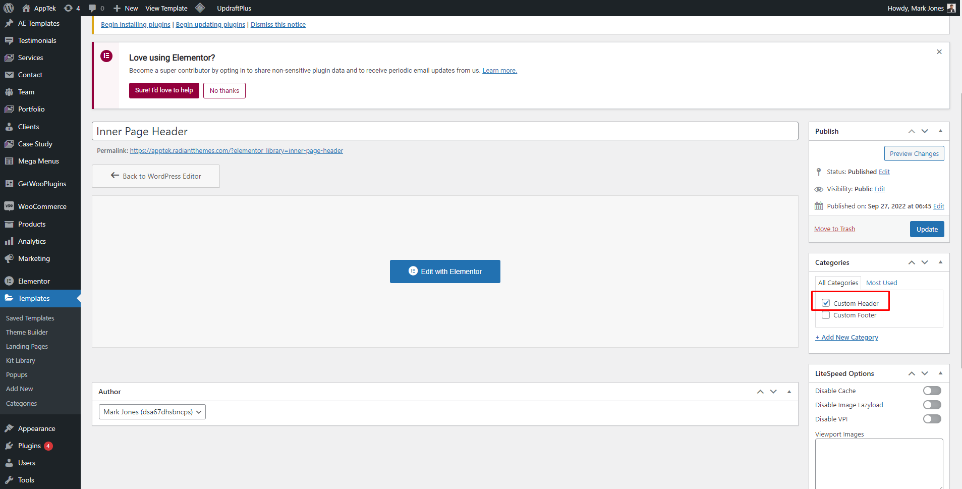This screenshot has width=962, height=489.
Task: Switch to the Most Used tab
Action: pos(881,283)
